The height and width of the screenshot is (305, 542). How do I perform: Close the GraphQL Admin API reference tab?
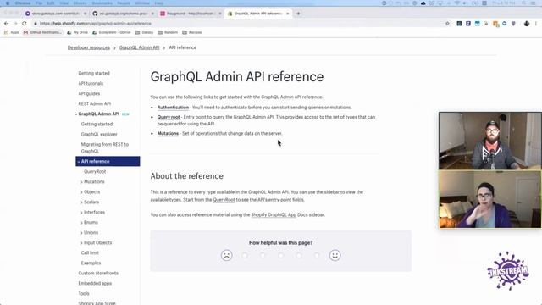[x=288, y=14]
